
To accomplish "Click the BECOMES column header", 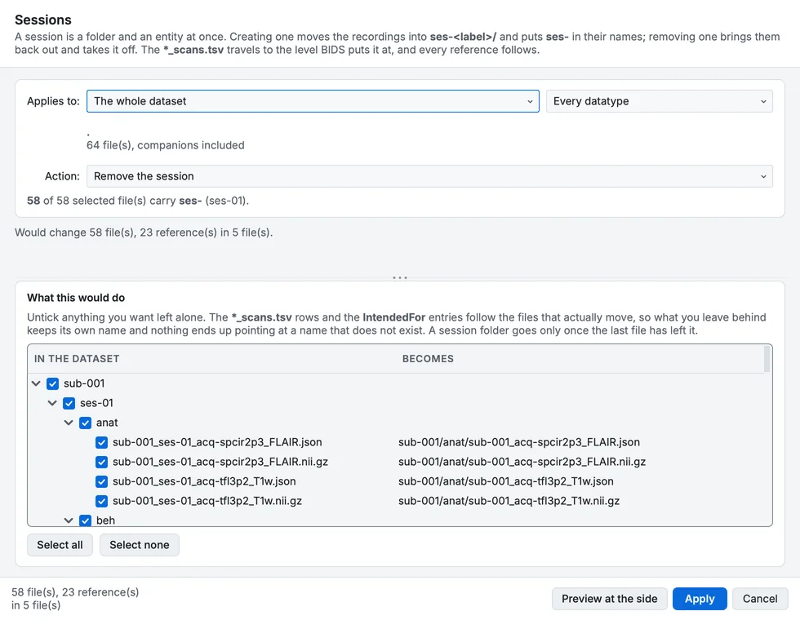I will tap(428, 359).
